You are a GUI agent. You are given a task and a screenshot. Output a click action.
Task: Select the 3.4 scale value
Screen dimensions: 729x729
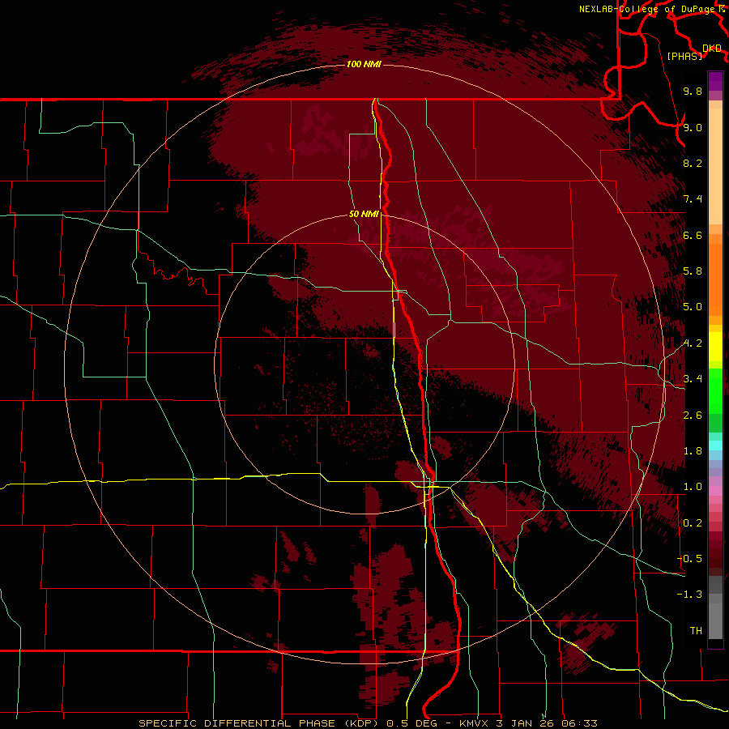pyautogui.click(x=693, y=379)
